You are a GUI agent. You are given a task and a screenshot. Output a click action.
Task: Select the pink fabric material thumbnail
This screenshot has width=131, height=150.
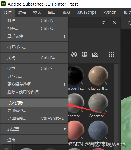[76, 131]
